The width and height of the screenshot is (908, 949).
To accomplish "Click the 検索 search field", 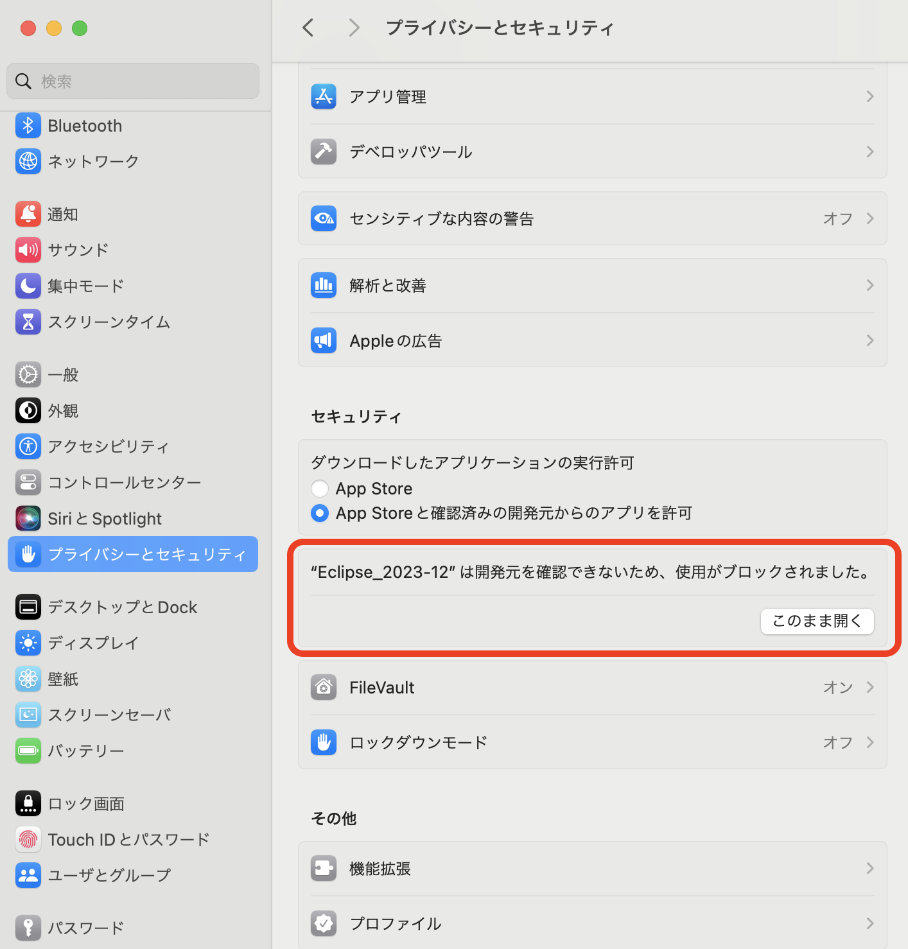I will [133, 81].
